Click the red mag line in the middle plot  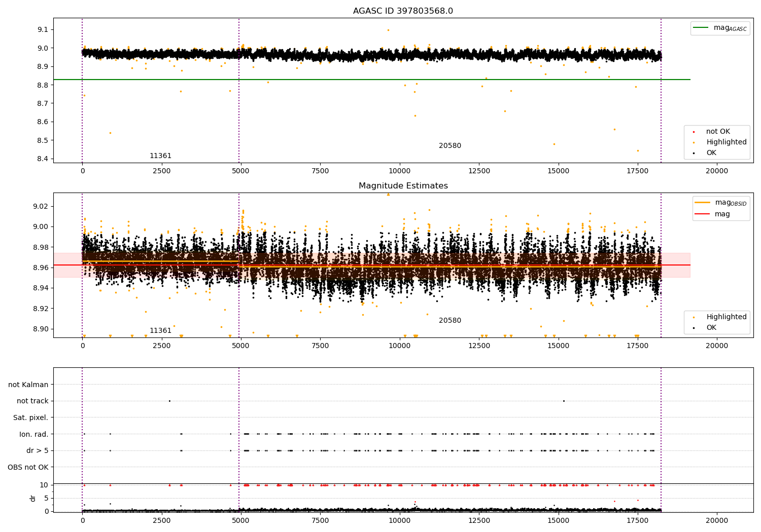click(x=372, y=265)
